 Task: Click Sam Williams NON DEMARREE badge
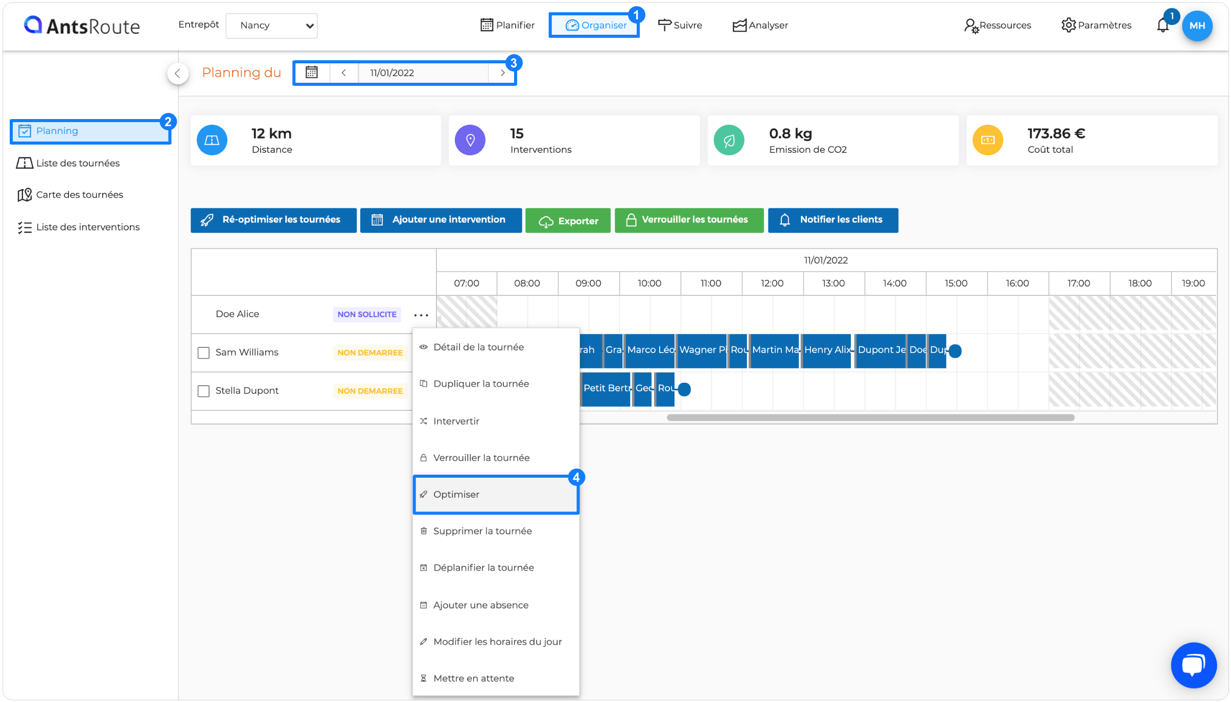coord(370,353)
